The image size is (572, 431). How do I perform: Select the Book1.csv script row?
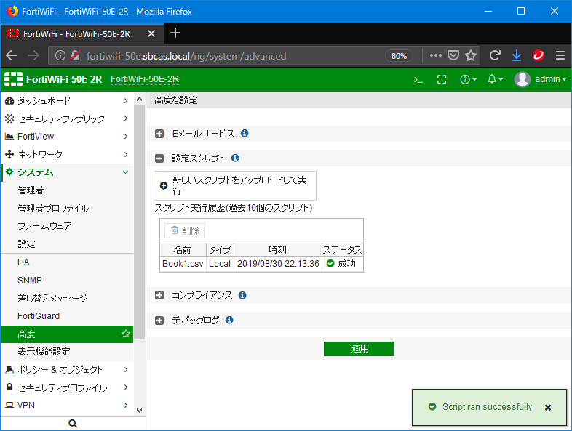261,264
